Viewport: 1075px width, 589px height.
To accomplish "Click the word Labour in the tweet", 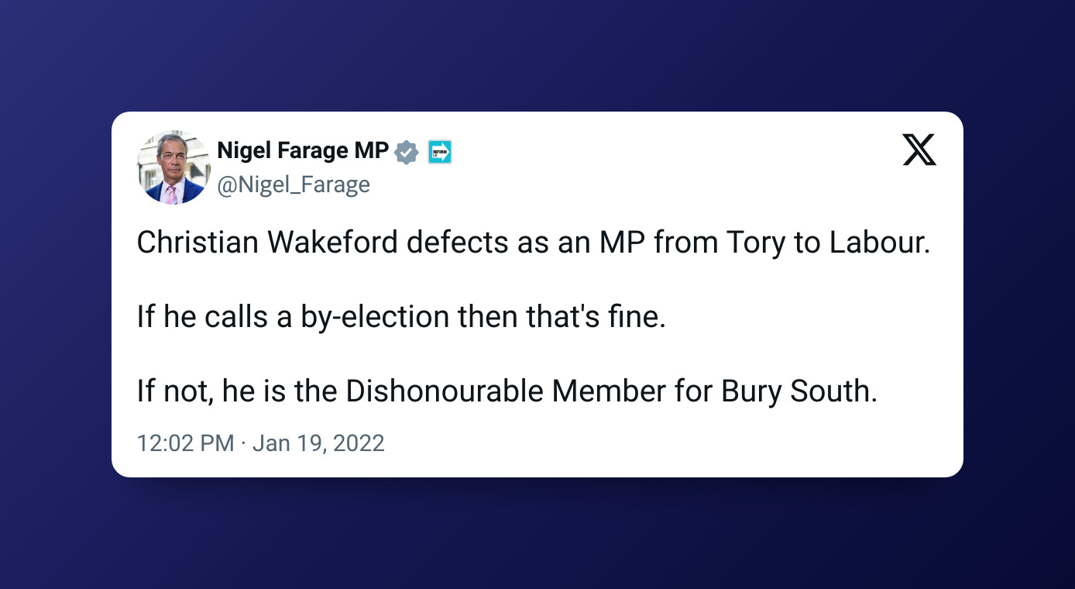I will [x=879, y=243].
